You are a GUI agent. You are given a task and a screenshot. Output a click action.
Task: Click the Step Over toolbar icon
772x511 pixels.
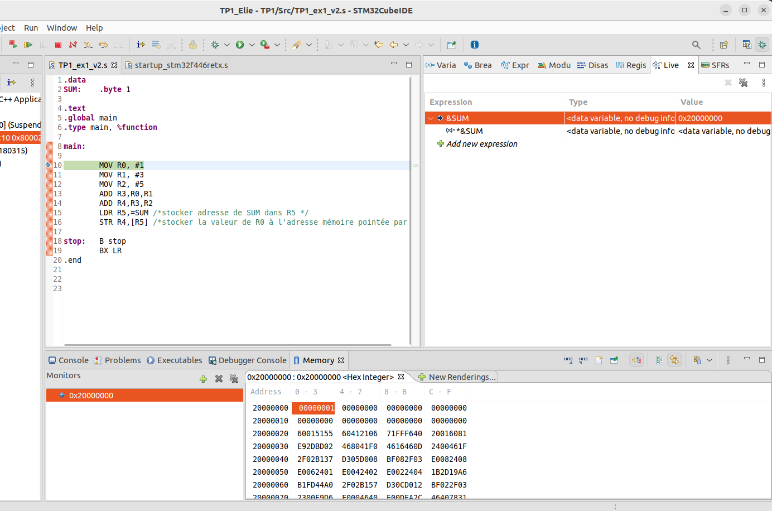[x=103, y=45]
